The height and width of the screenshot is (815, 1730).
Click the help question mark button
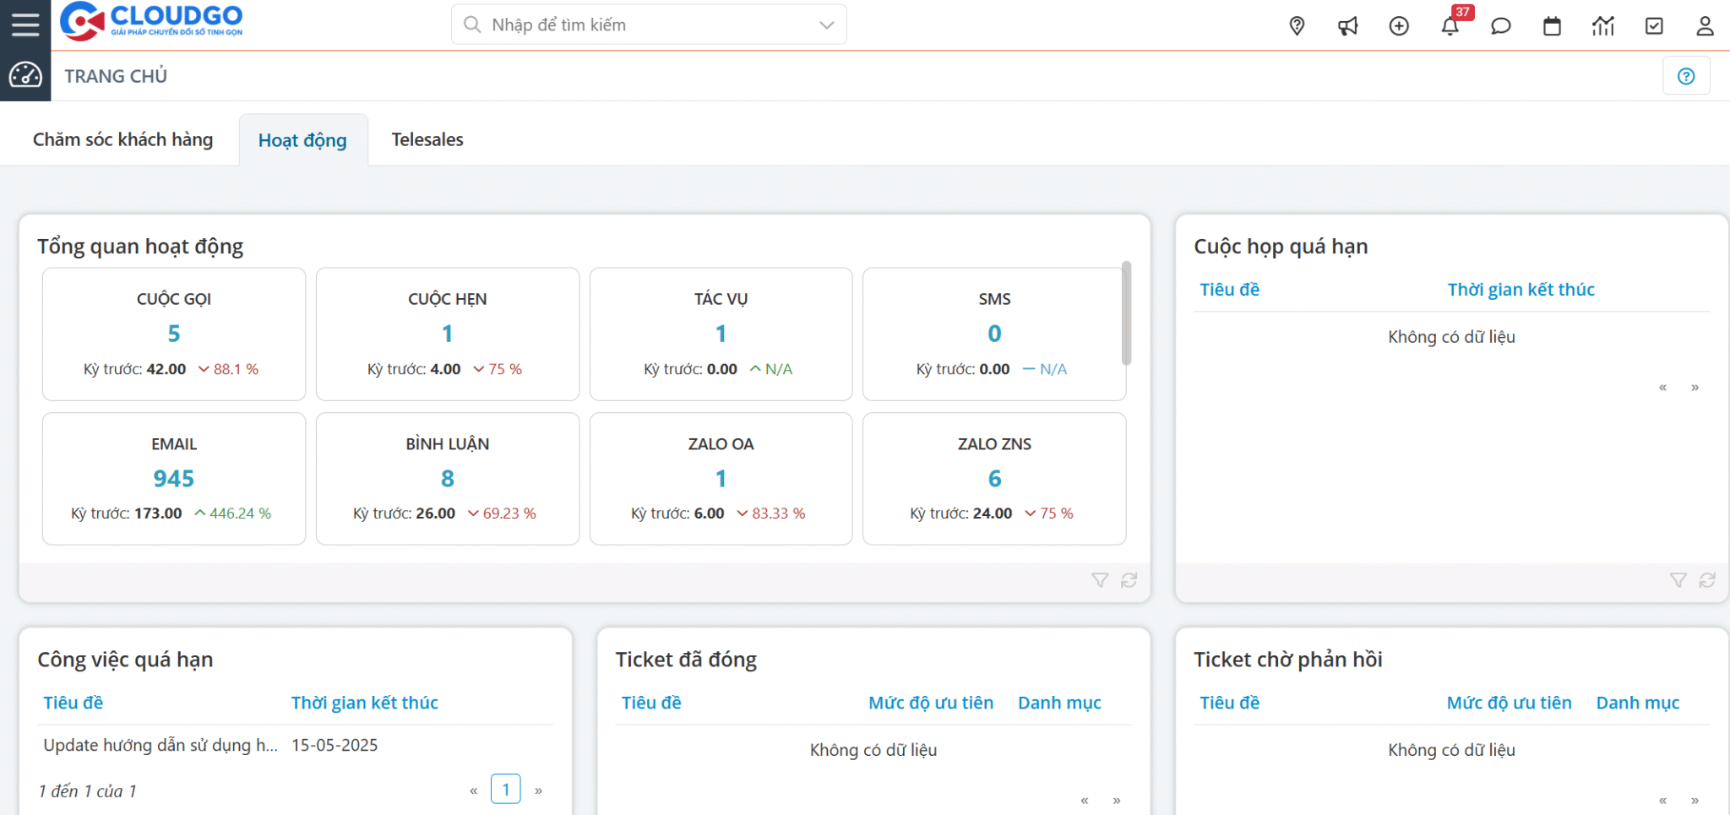1686,76
